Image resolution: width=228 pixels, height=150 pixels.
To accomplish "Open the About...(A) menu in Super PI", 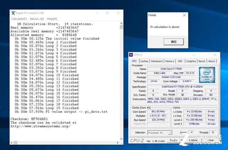I will click(x=37, y=19).
